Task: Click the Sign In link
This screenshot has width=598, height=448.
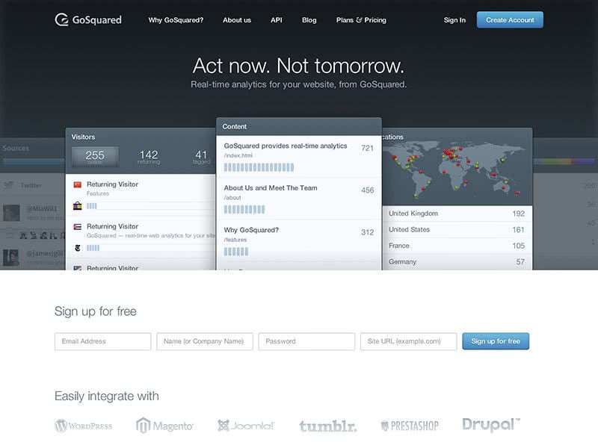Action: click(x=454, y=20)
